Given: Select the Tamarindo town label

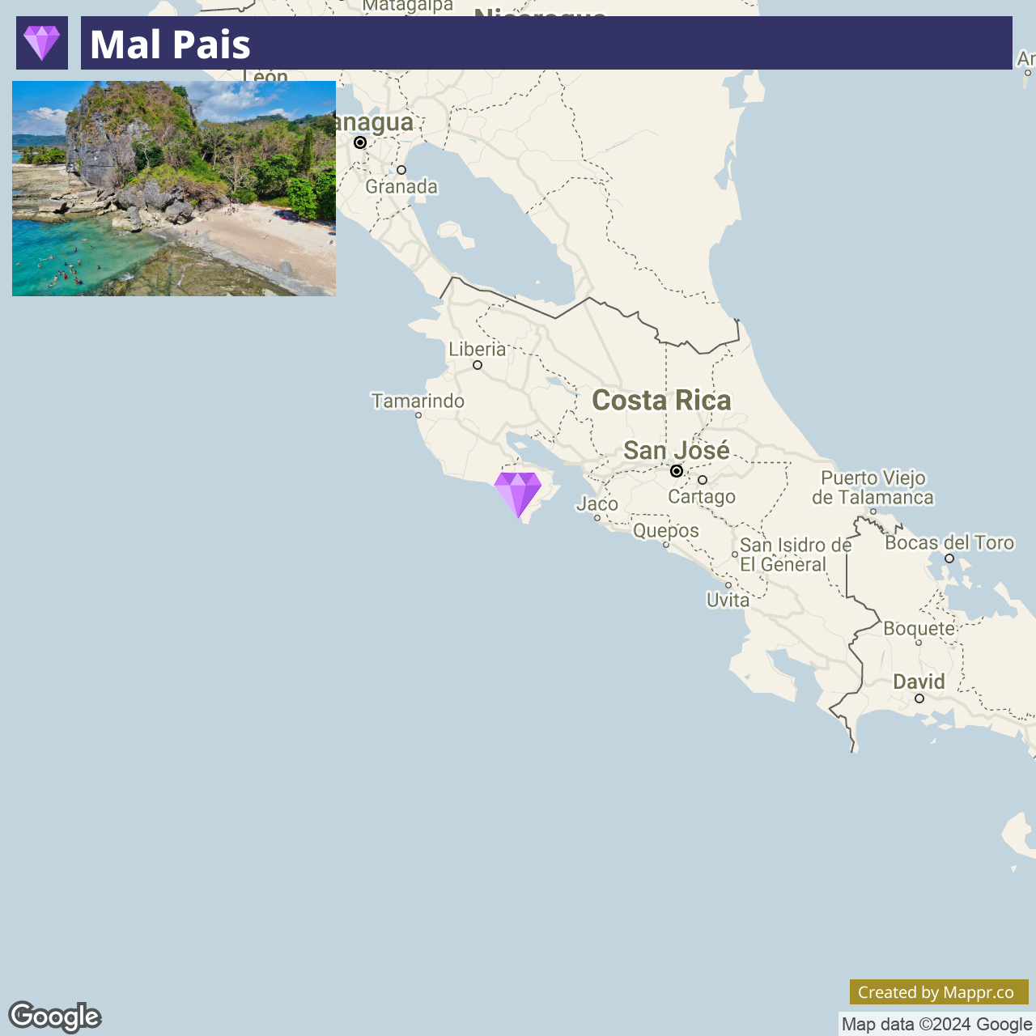Looking at the screenshot, I should (418, 401).
